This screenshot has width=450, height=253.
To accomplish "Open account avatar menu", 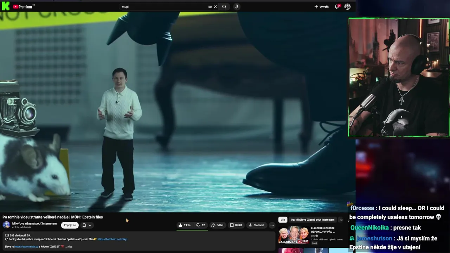I will [x=347, y=7].
